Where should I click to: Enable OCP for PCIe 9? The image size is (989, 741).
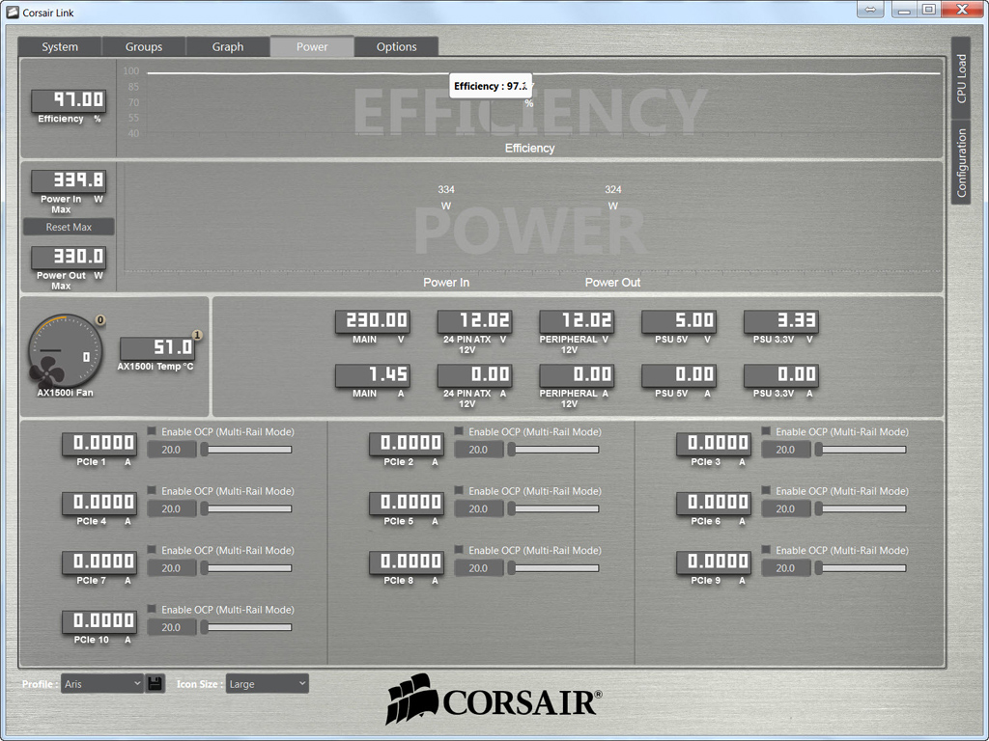[x=766, y=549]
